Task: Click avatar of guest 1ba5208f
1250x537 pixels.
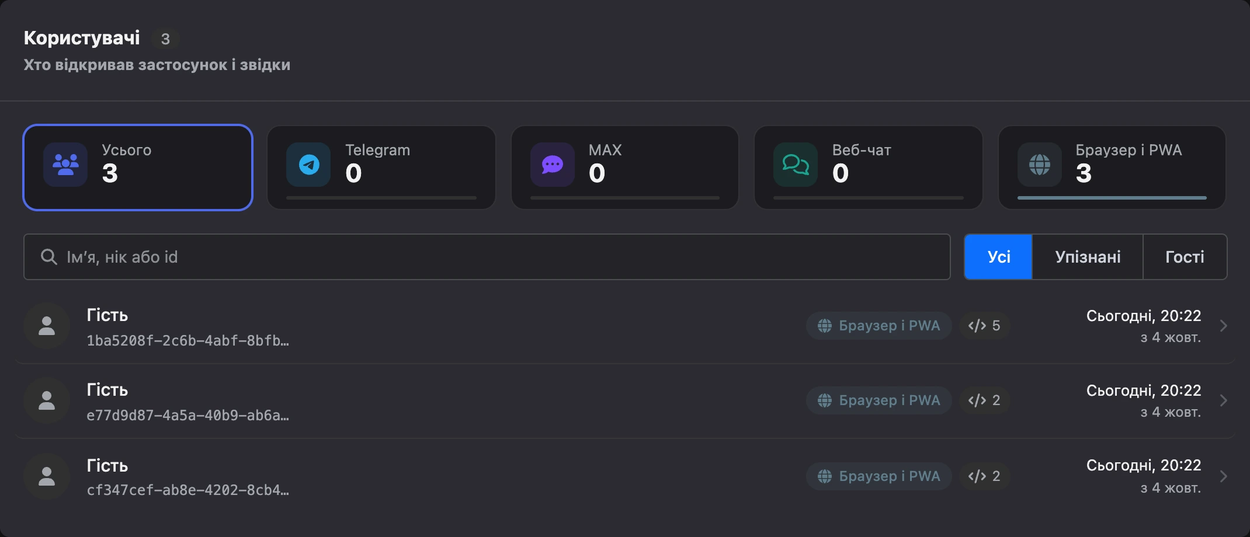Action: pyautogui.click(x=47, y=326)
